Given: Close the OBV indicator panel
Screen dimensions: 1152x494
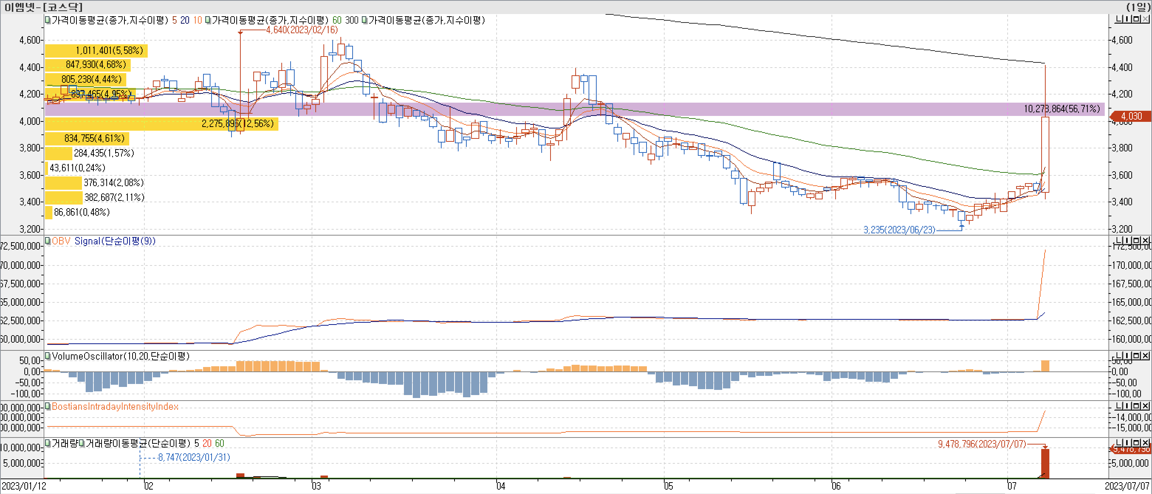Looking at the screenshot, I should 1145,240.
